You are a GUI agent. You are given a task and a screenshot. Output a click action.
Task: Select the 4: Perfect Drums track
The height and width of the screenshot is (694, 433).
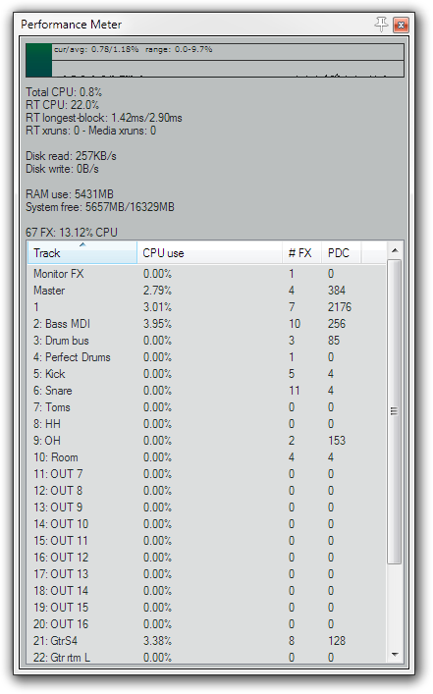pos(207,357)
